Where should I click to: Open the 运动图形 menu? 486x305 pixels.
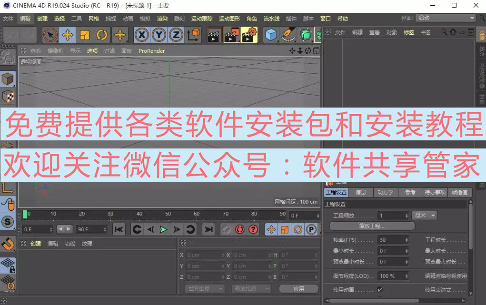pos(229,19)
